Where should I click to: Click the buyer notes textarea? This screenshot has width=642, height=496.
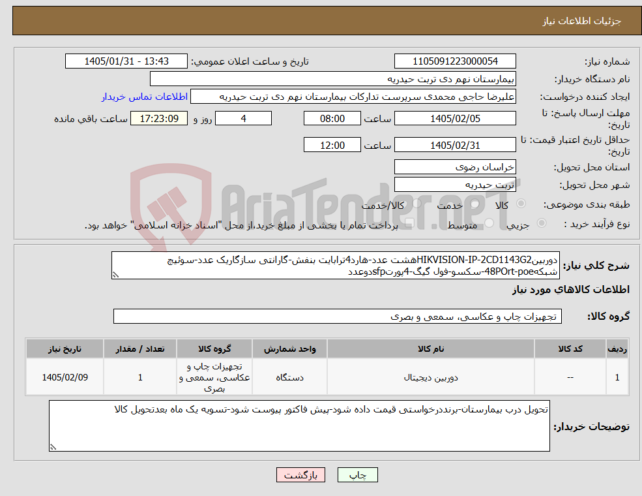click(299, 426)
